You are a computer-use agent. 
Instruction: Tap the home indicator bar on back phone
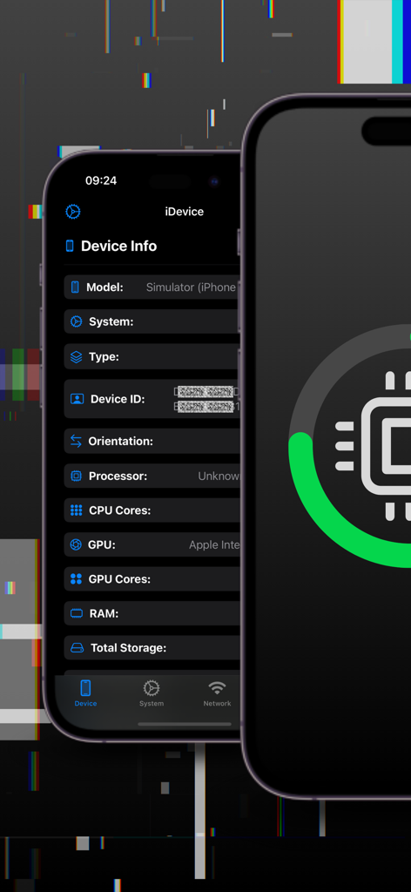(x=185, y=724)
